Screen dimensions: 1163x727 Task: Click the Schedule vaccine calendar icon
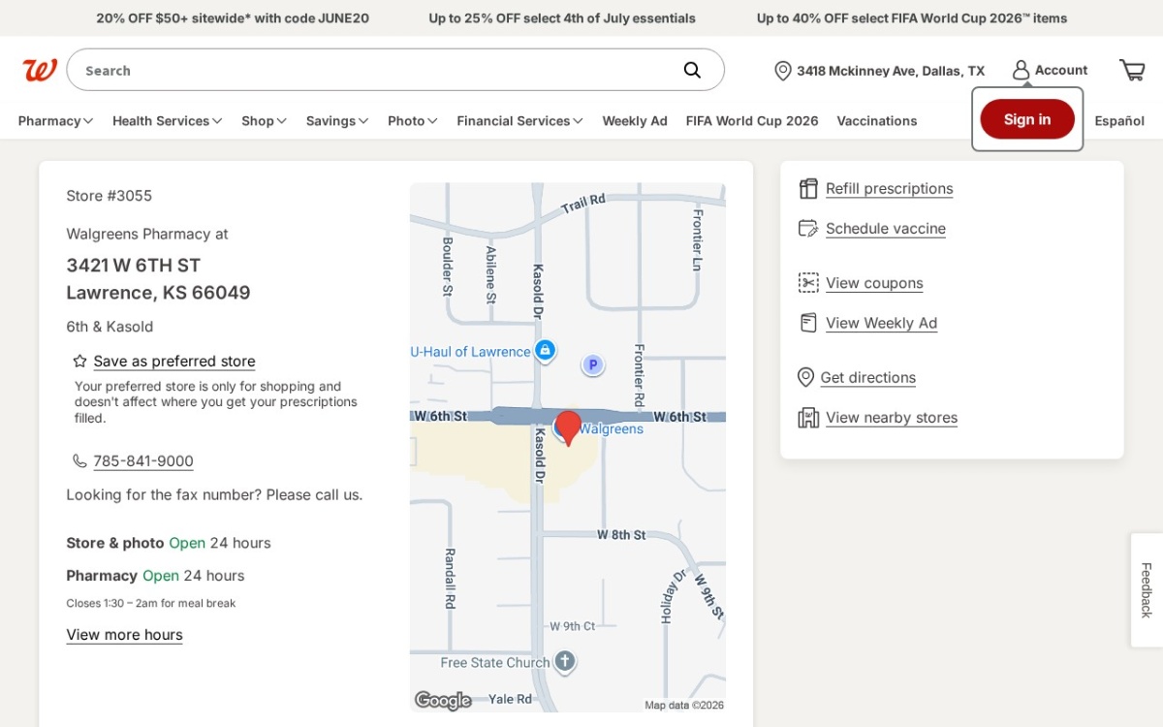(x=808, y=228)
